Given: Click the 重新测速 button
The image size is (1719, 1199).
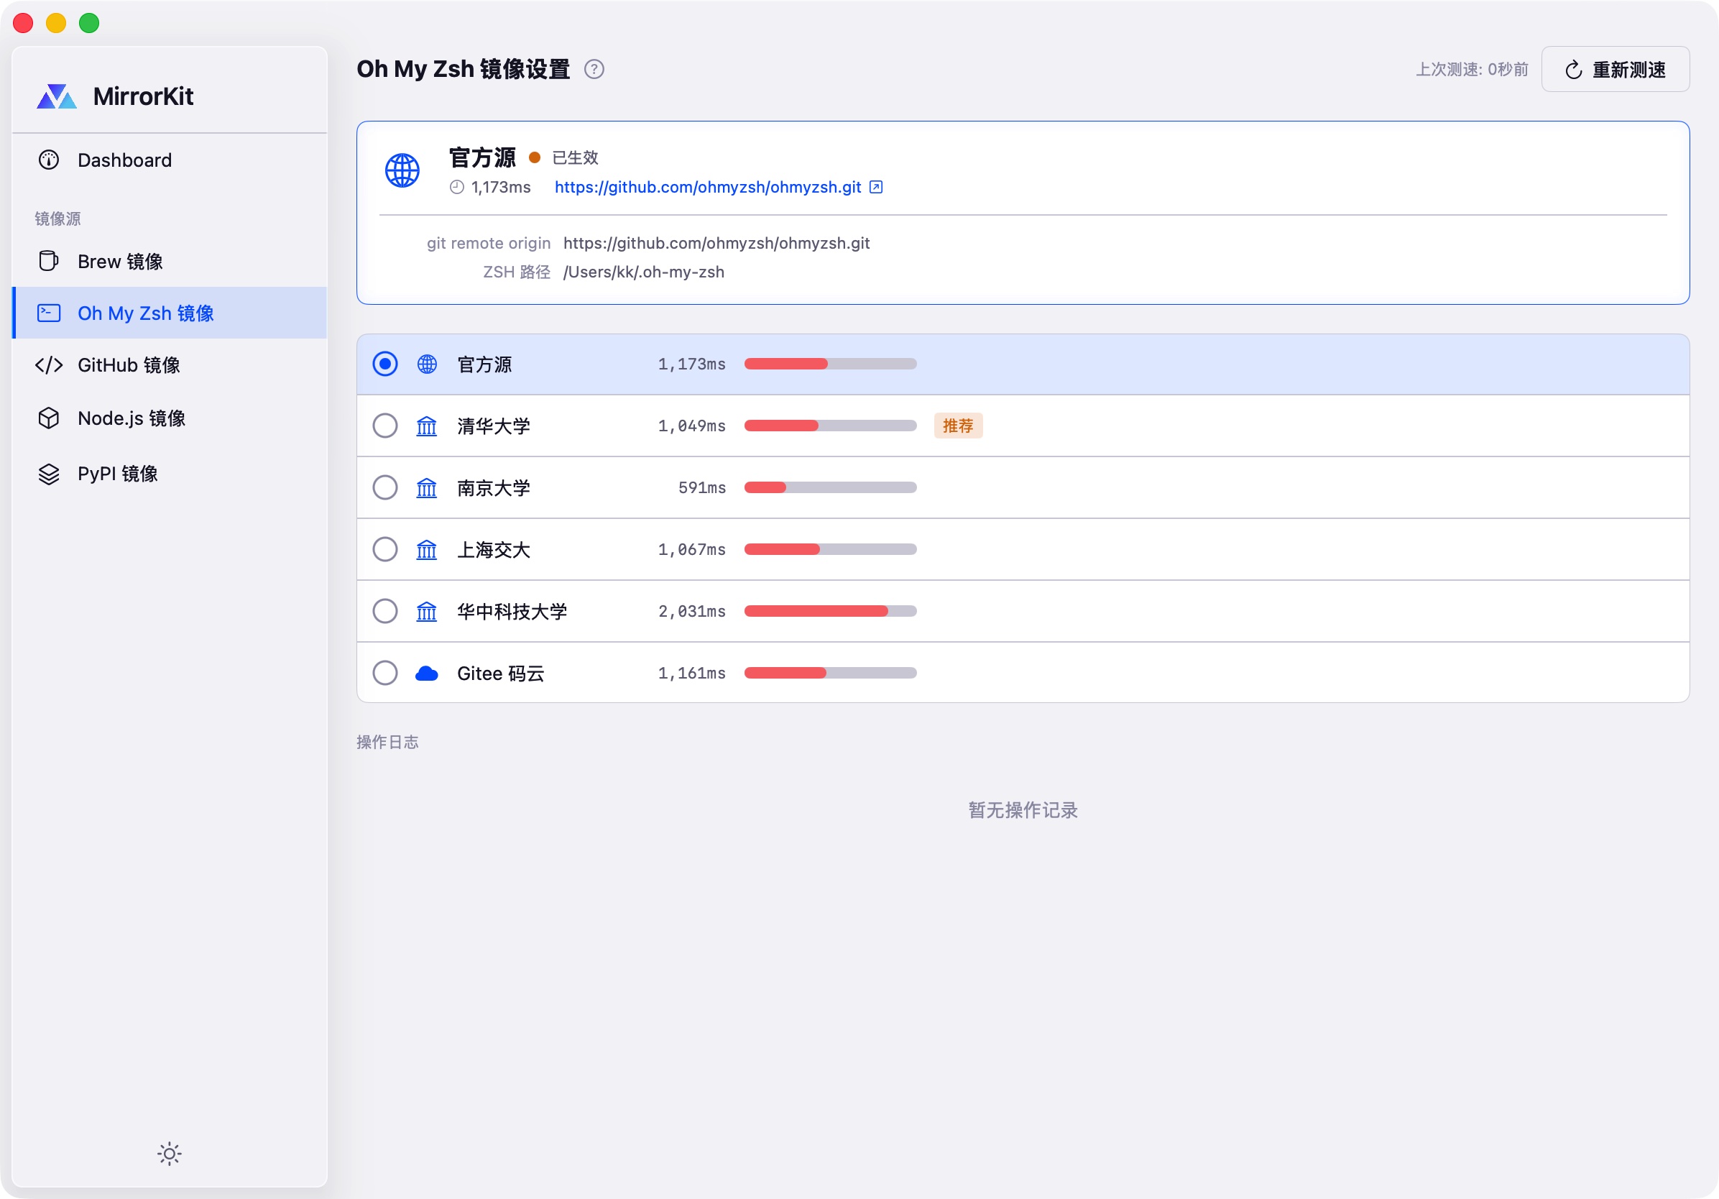Looking at the screenshot, I should point(1615,70).
